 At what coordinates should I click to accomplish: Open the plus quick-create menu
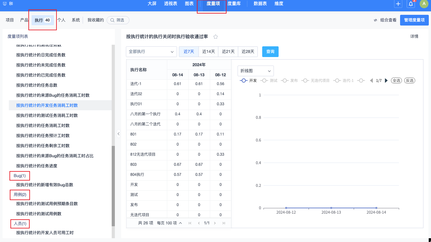pos(398,4)
